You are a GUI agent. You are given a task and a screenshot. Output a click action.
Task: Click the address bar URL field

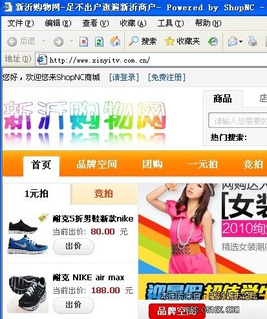pos(151,59)
